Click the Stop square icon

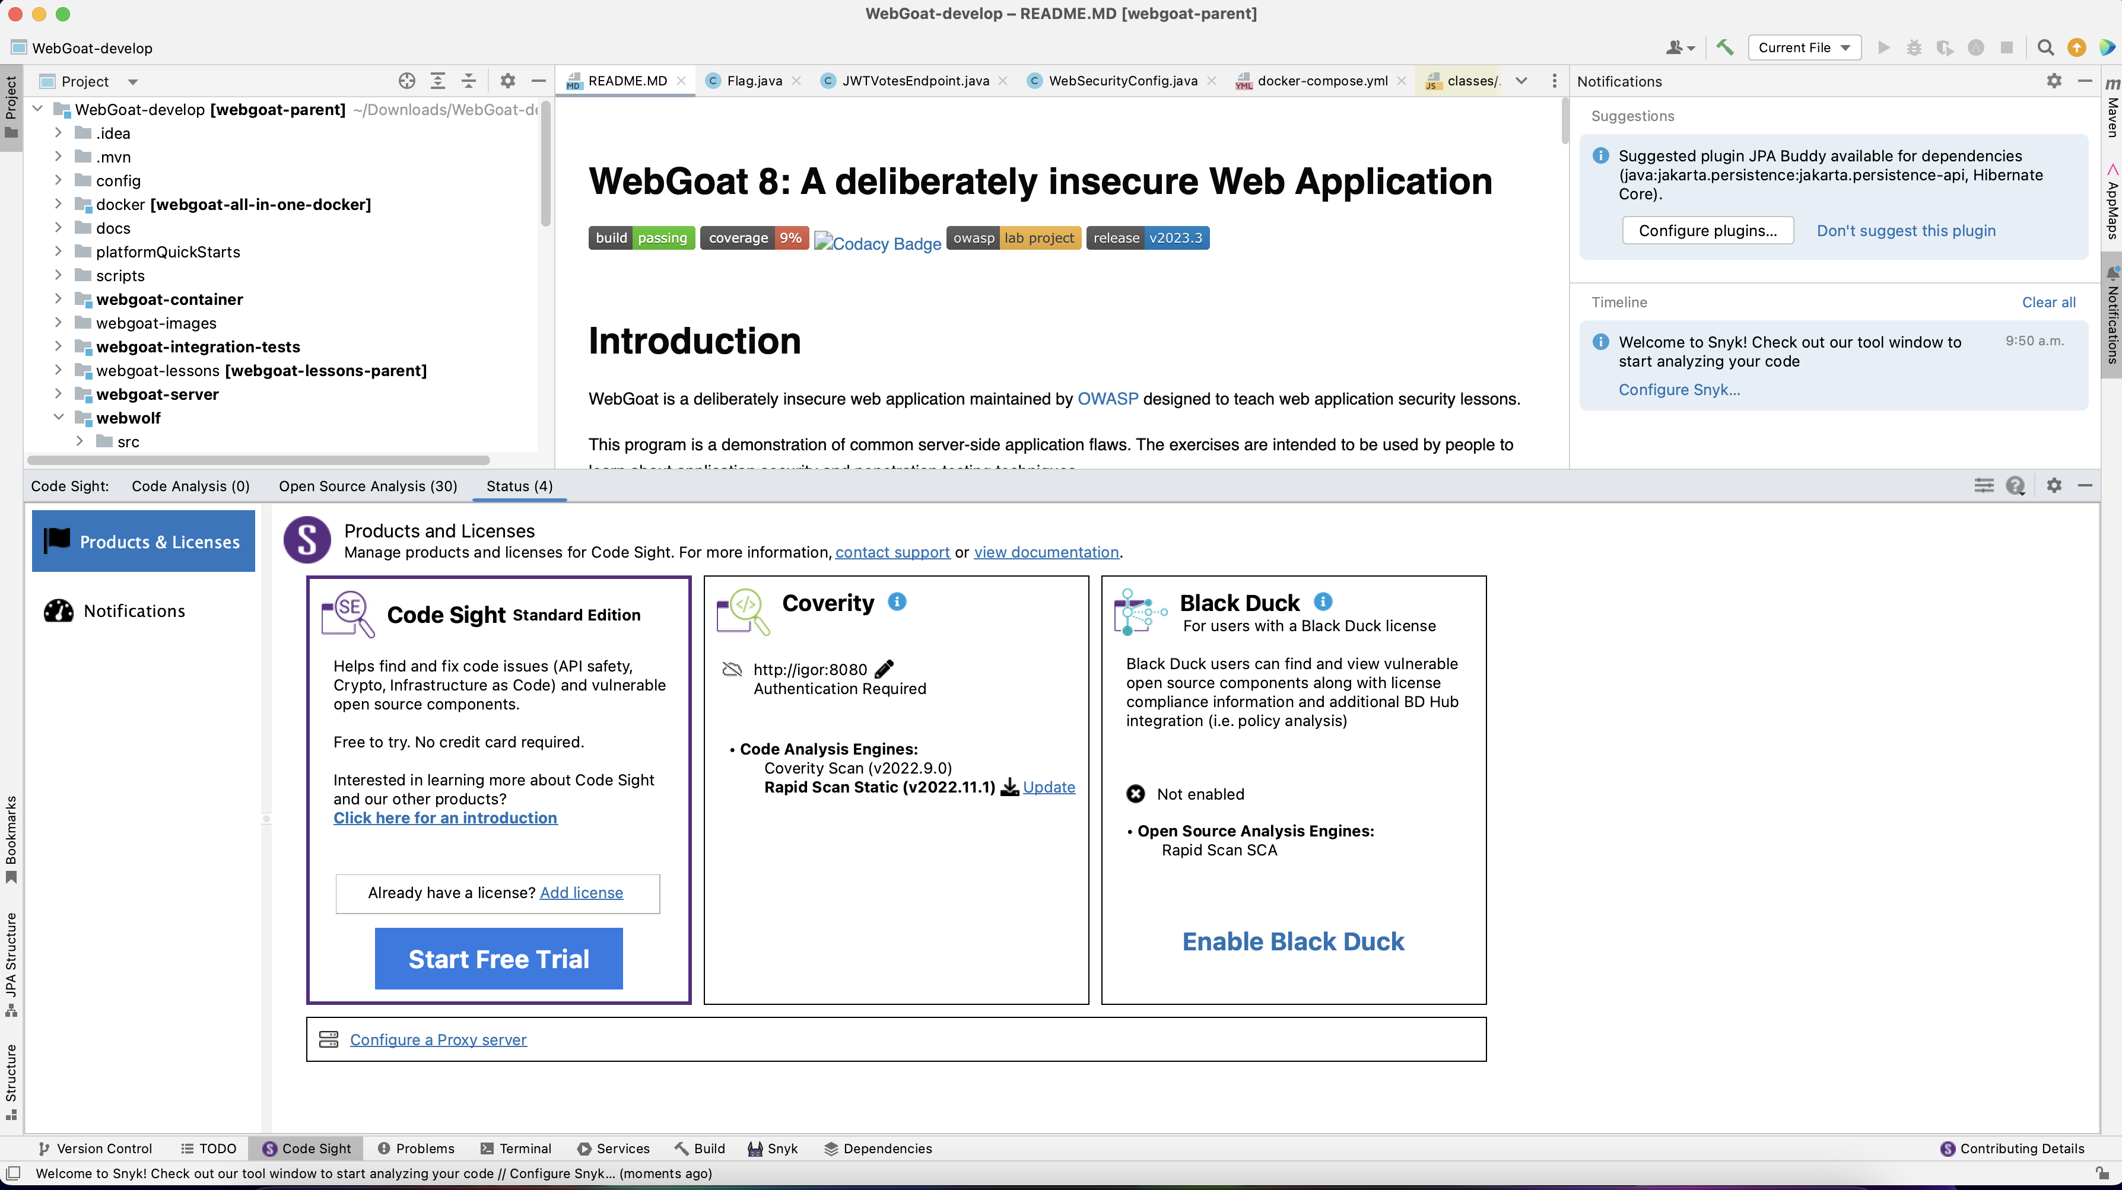pyautogui.click(x=2007, y=48)
